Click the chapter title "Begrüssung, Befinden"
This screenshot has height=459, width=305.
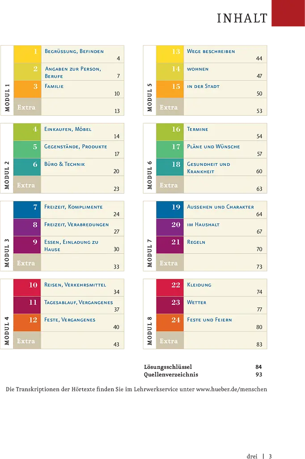(74, 51)
